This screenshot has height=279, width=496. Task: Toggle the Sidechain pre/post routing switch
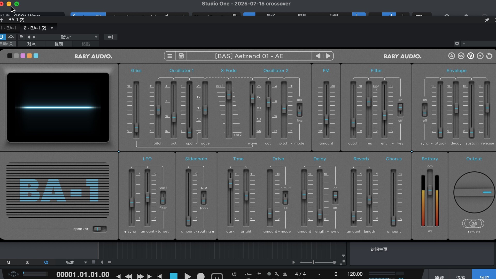(204, 198)
